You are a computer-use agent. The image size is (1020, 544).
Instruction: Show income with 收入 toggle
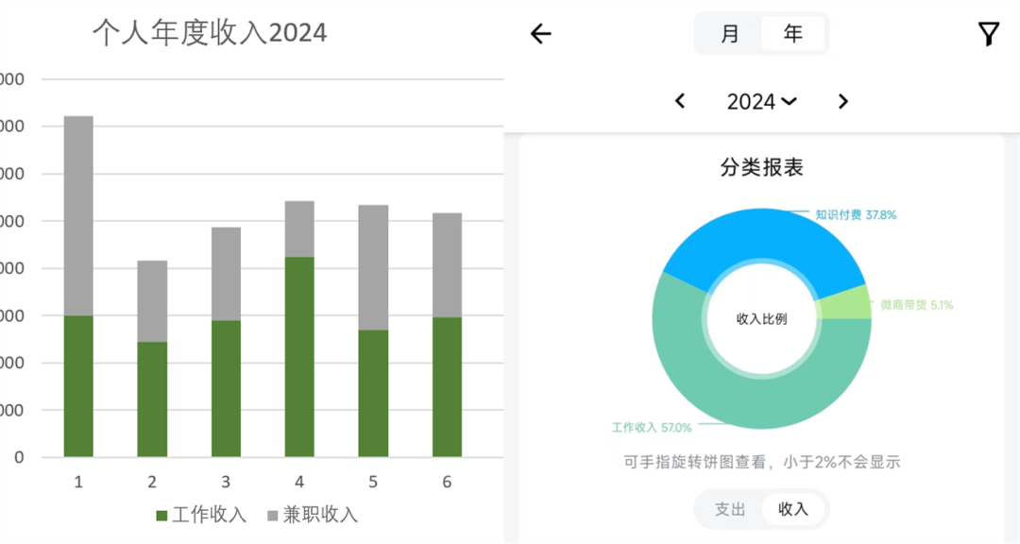[793, 509]
